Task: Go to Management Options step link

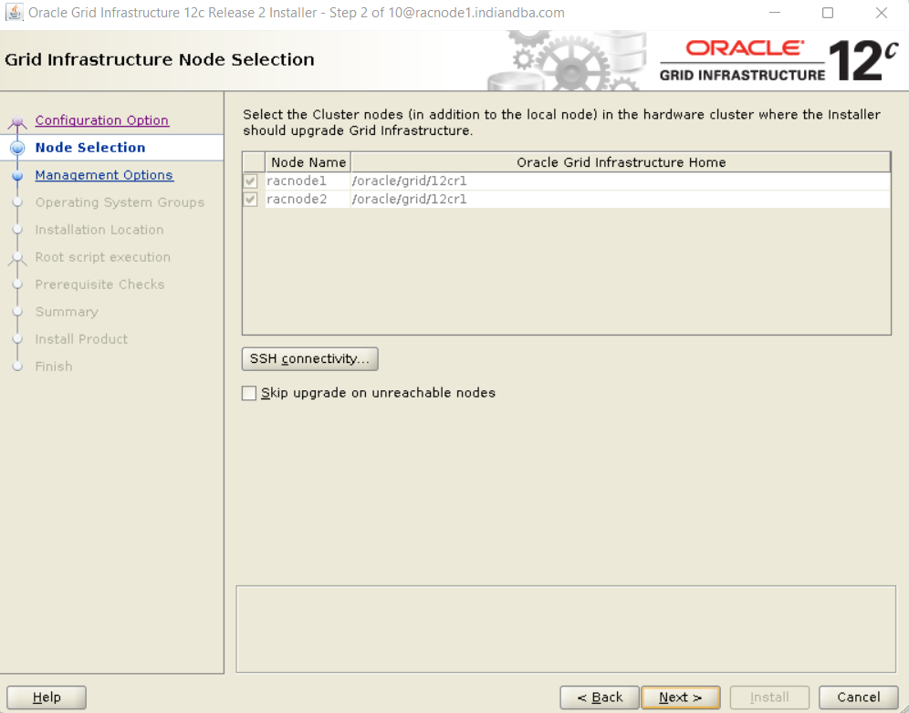Action: tap(104, 175)
